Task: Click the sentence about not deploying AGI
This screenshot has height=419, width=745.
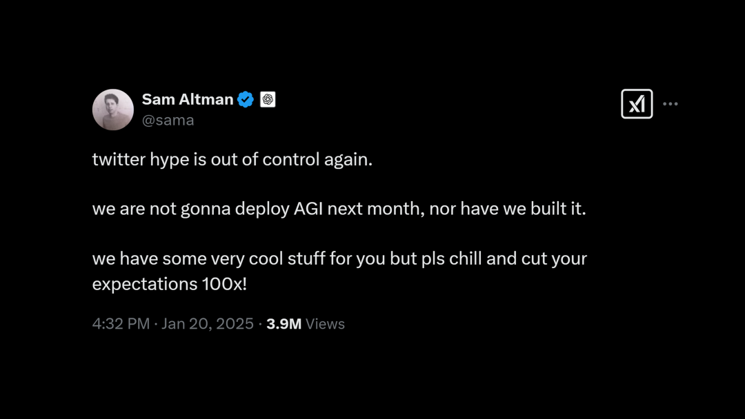Action: click(339, 209)
